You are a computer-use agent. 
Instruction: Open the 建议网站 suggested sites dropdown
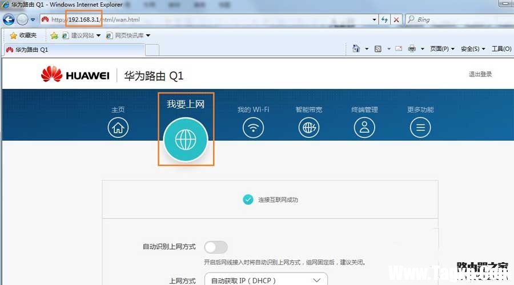(81, 35)
